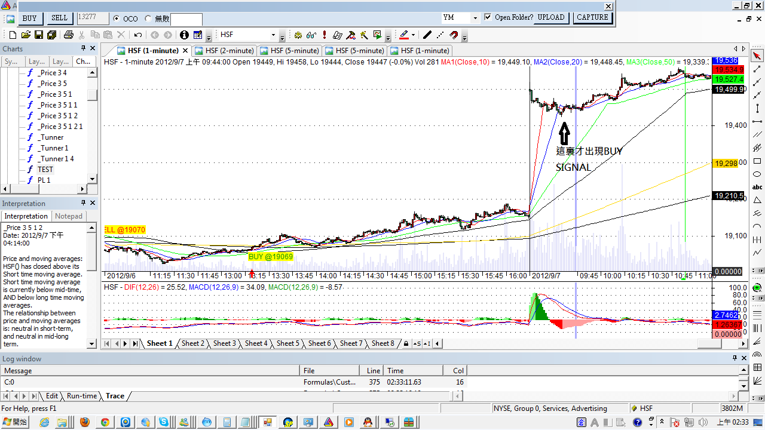The height and width of the screenshot is (430, 765).
Task: Select _Price 3 5 1 2 formula item
Action: point(58,116)
